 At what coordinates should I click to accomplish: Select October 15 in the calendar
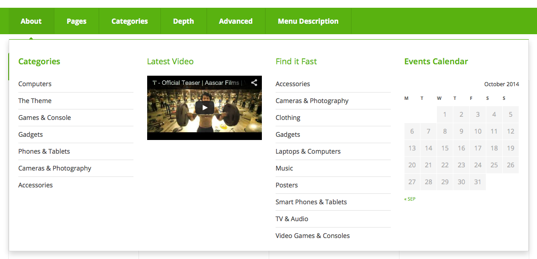point(445,148)
